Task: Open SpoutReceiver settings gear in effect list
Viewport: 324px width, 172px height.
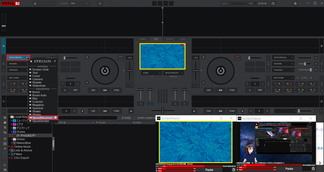Action: coord(55,118)
